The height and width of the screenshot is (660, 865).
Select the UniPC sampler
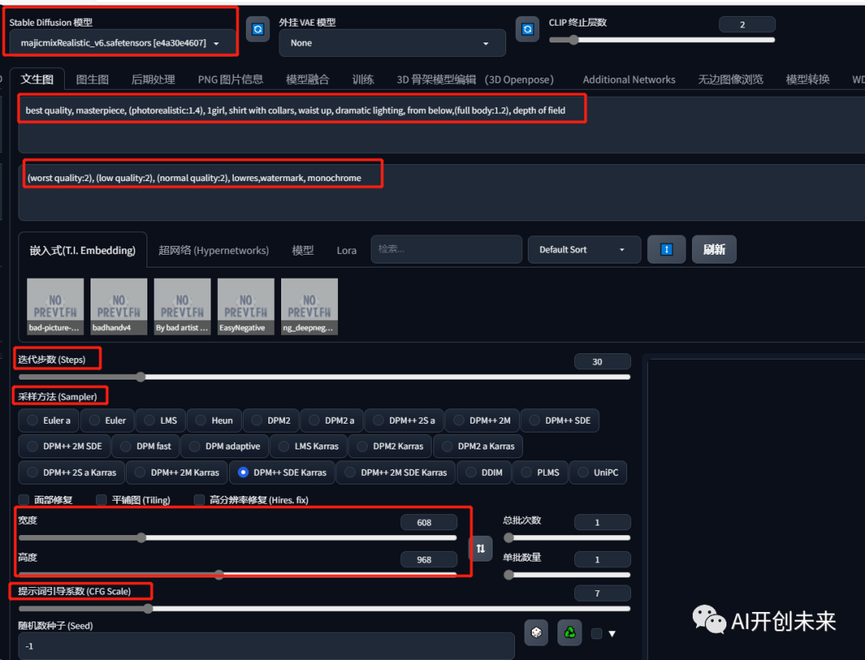coord(598,473)
